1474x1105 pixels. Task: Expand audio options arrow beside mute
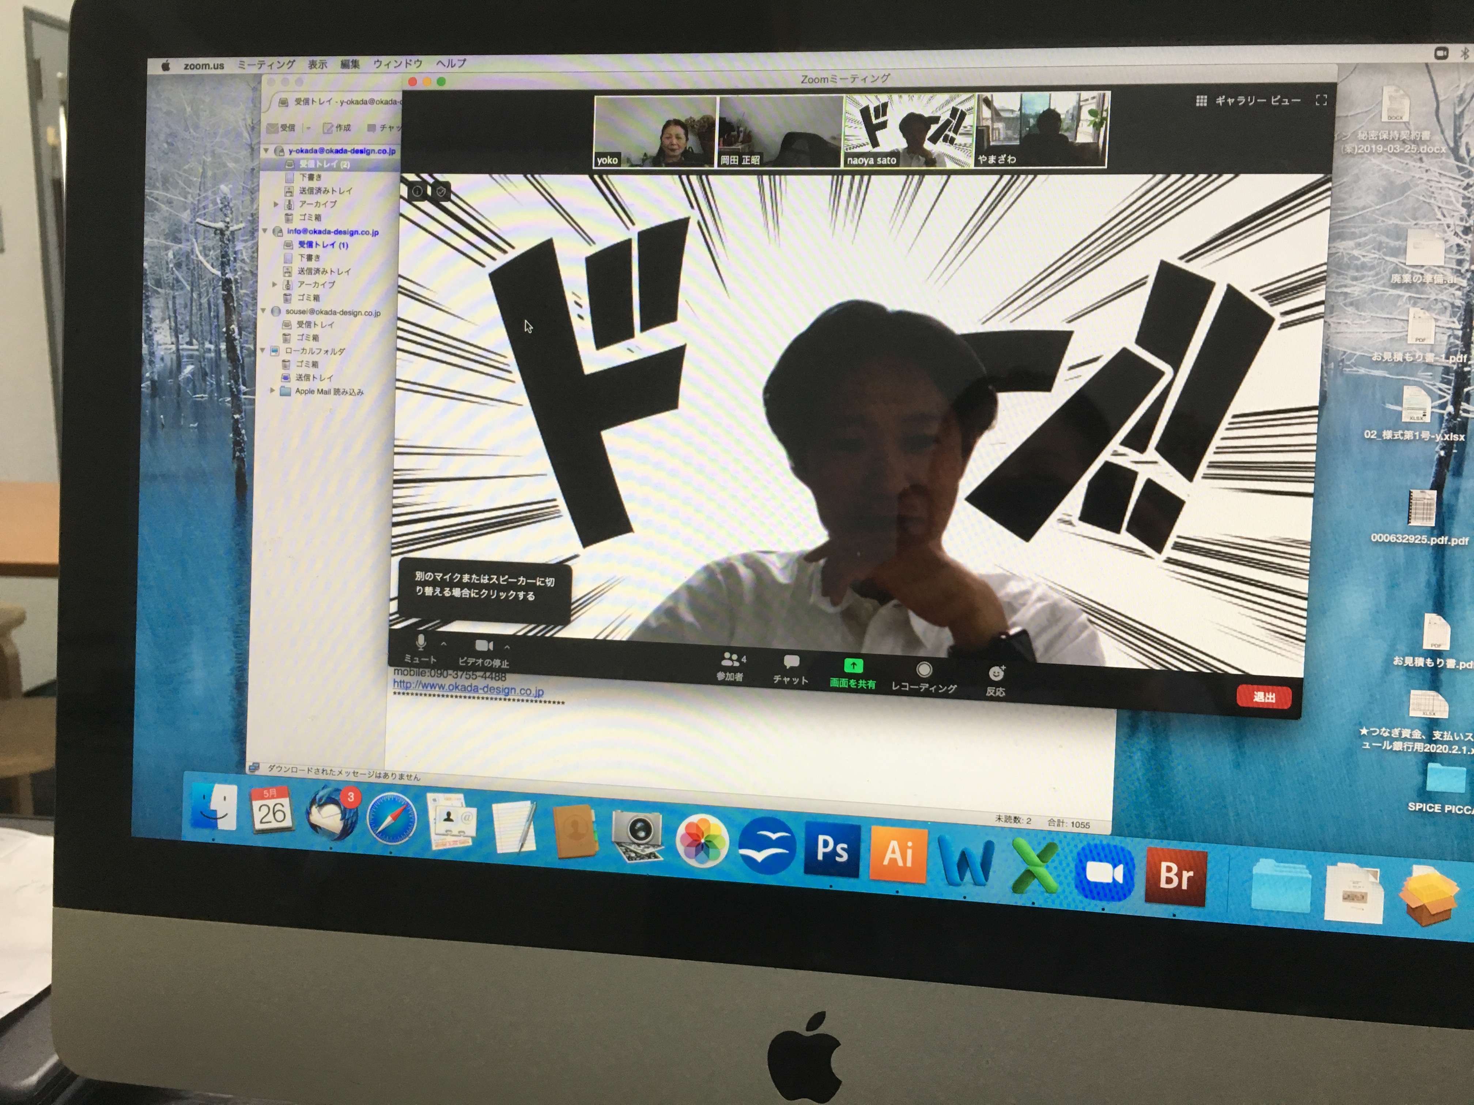tap(444, 644)
